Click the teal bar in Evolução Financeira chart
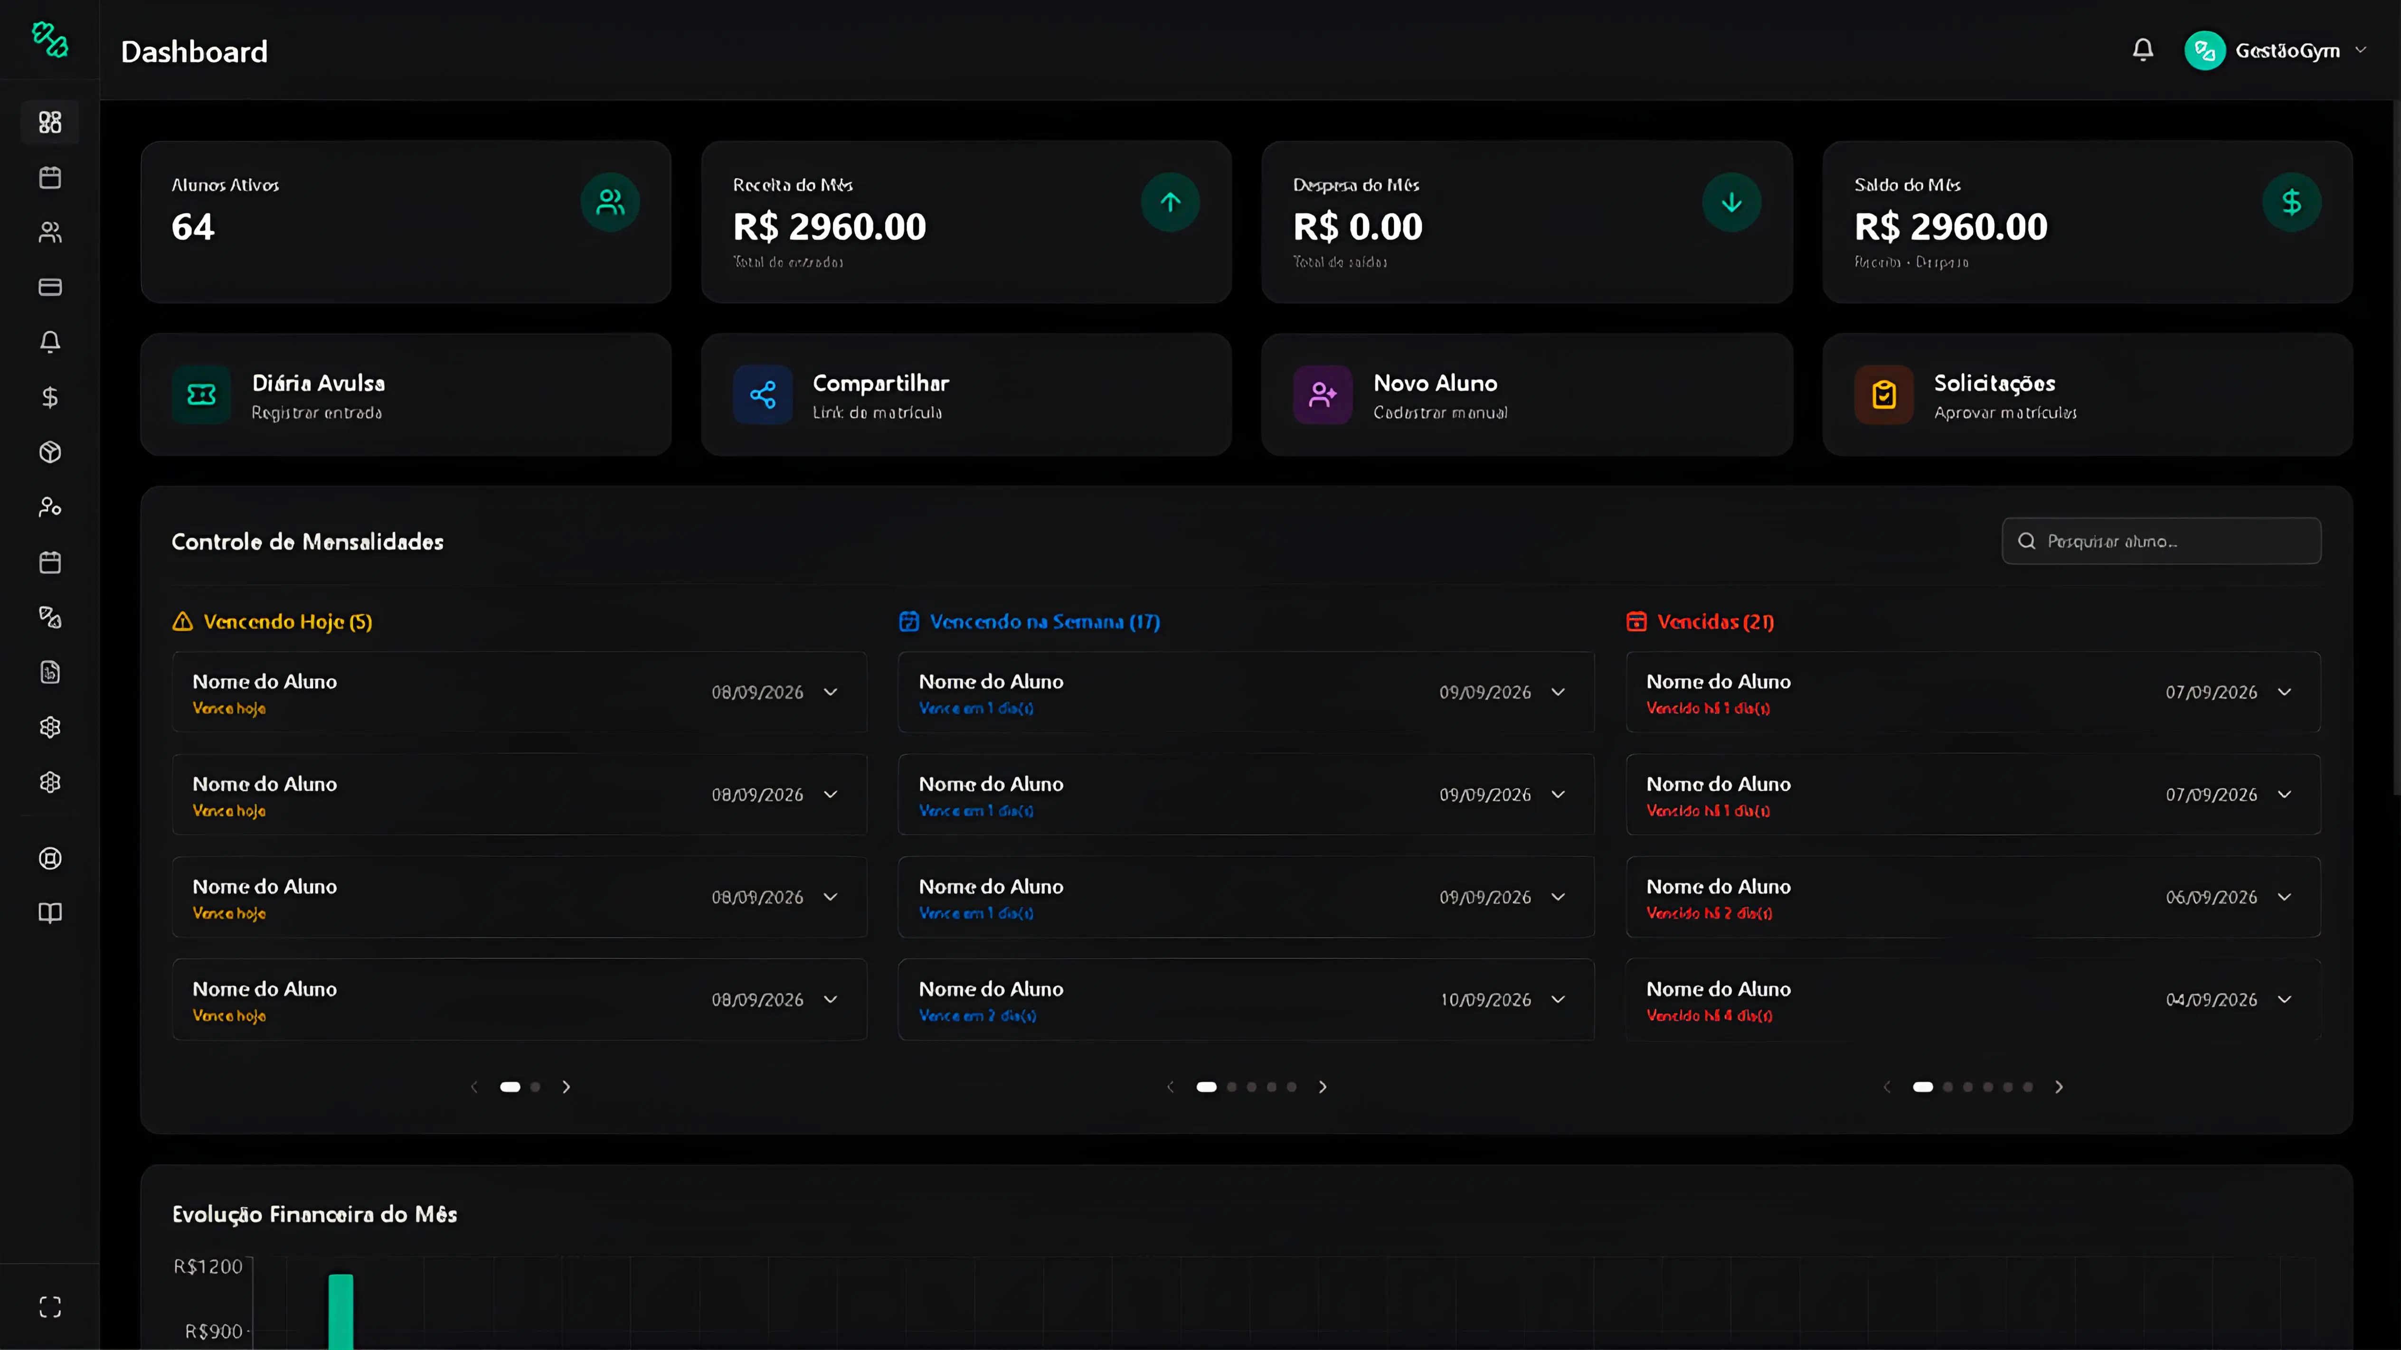Viewport: 2401px width, 1350px height. pyautogui.click(x=341, y=1311)
